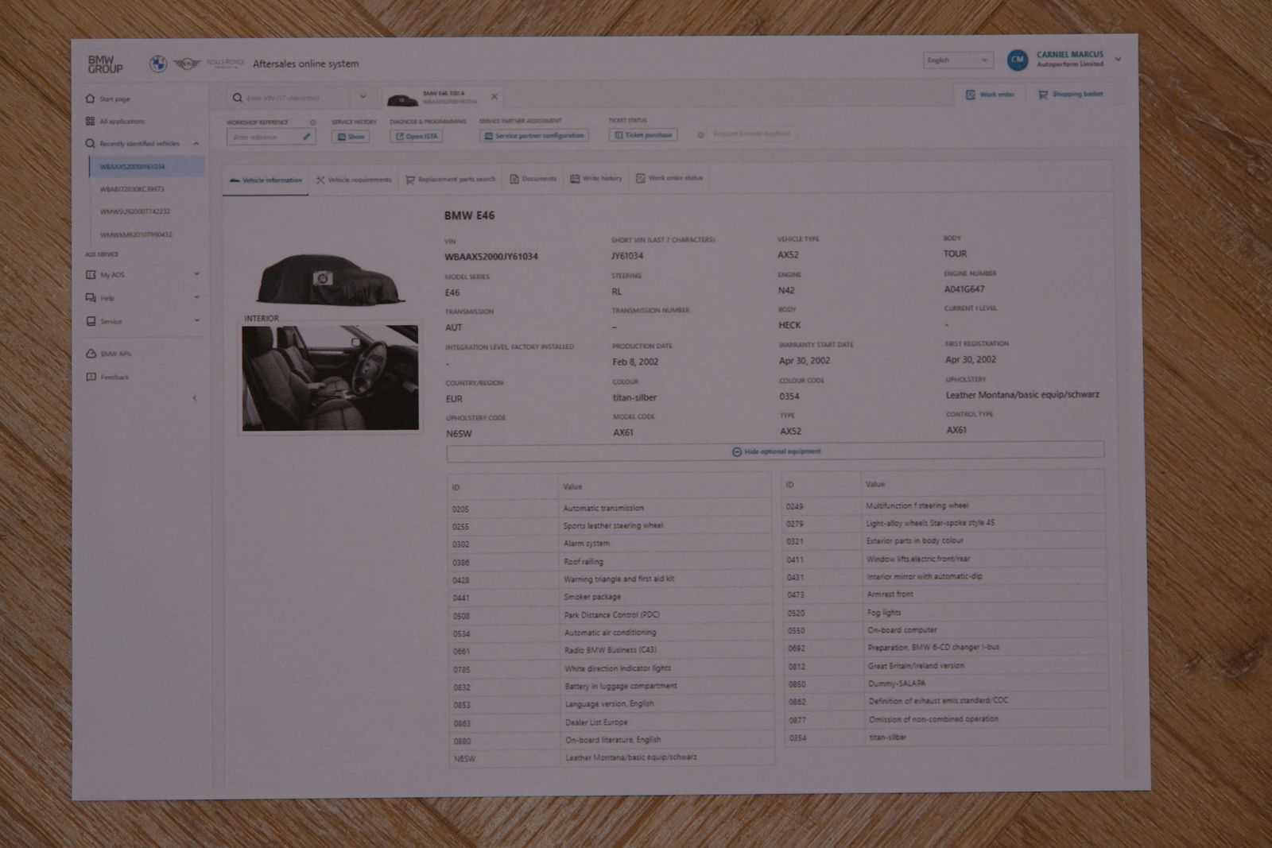Screen dimensions: 1272x848
Task: Open the Start page home icon
Action: pyautogui.click(x=90, y=99)
